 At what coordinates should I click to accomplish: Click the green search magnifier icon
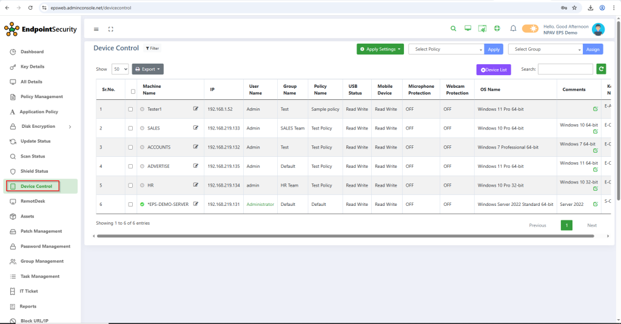pyautogui.click(x=453, y=28)
